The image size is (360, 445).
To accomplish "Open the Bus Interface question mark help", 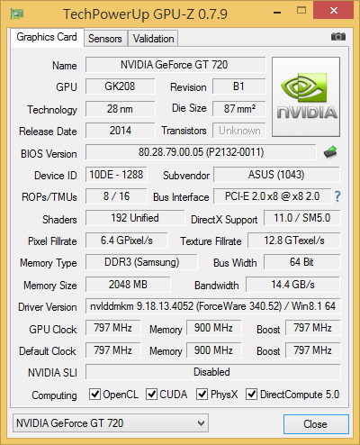I will click(337, 196).
